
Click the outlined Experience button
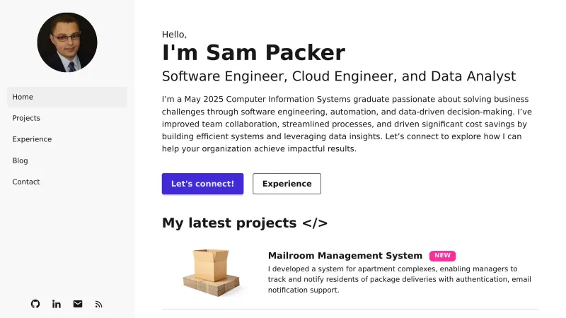pyautogui.click(x=287, y=184)
